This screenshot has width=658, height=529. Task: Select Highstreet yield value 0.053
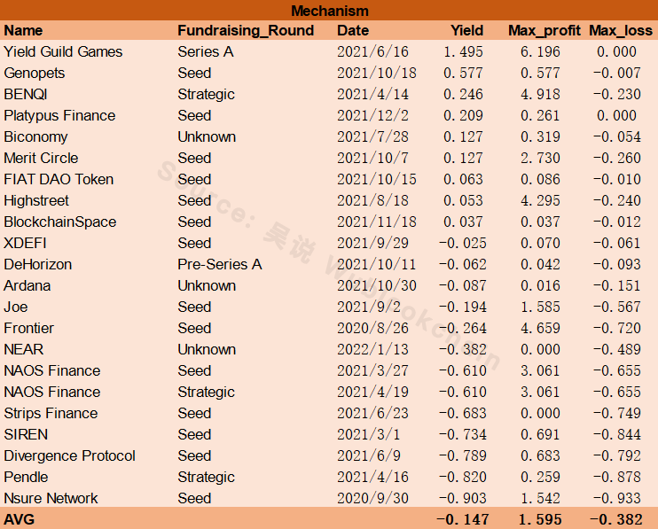coord(463,201)
